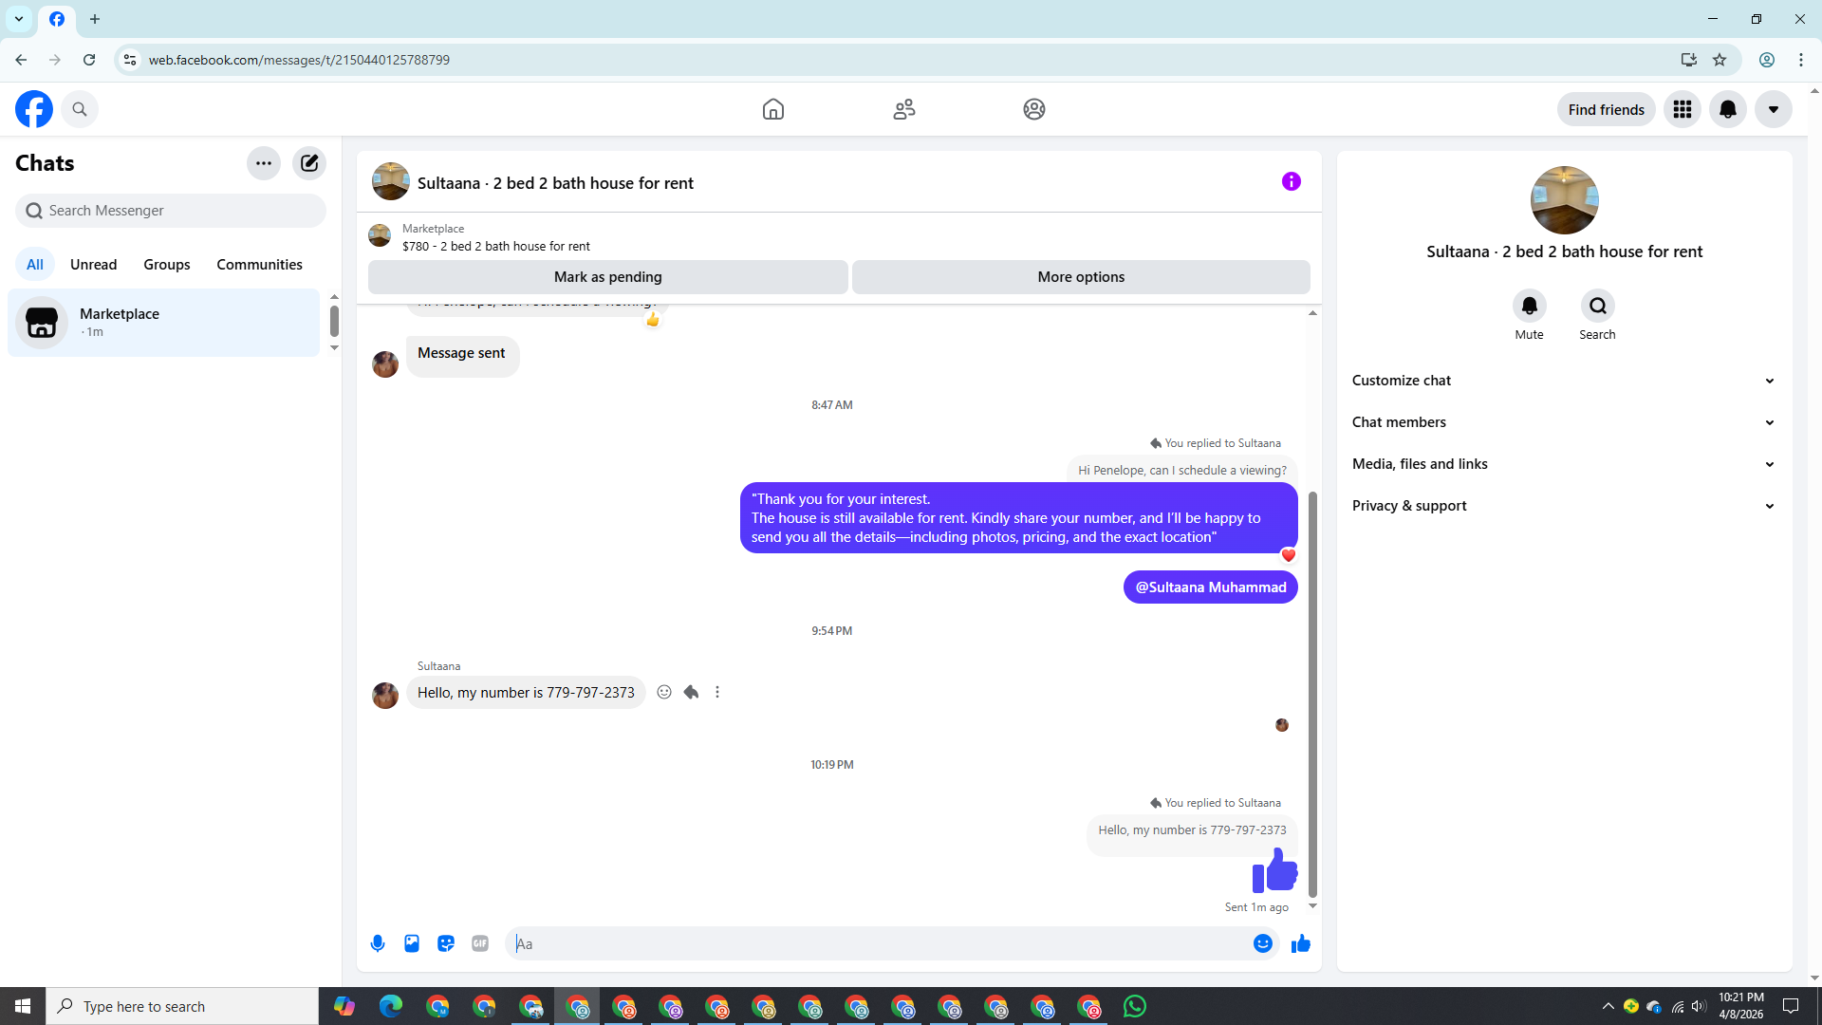
Task: Open the sticker picker icon
Action: pyautogui.click(x=446, y=943)
